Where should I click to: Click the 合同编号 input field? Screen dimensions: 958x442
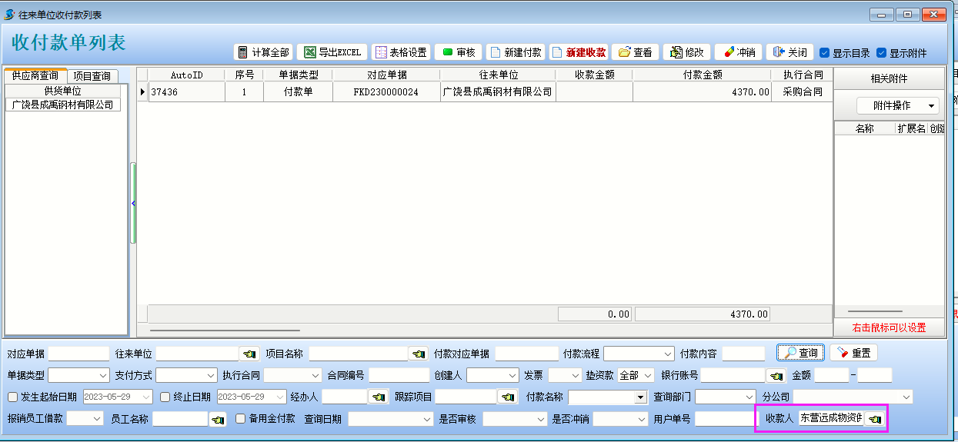click(399, 376)
